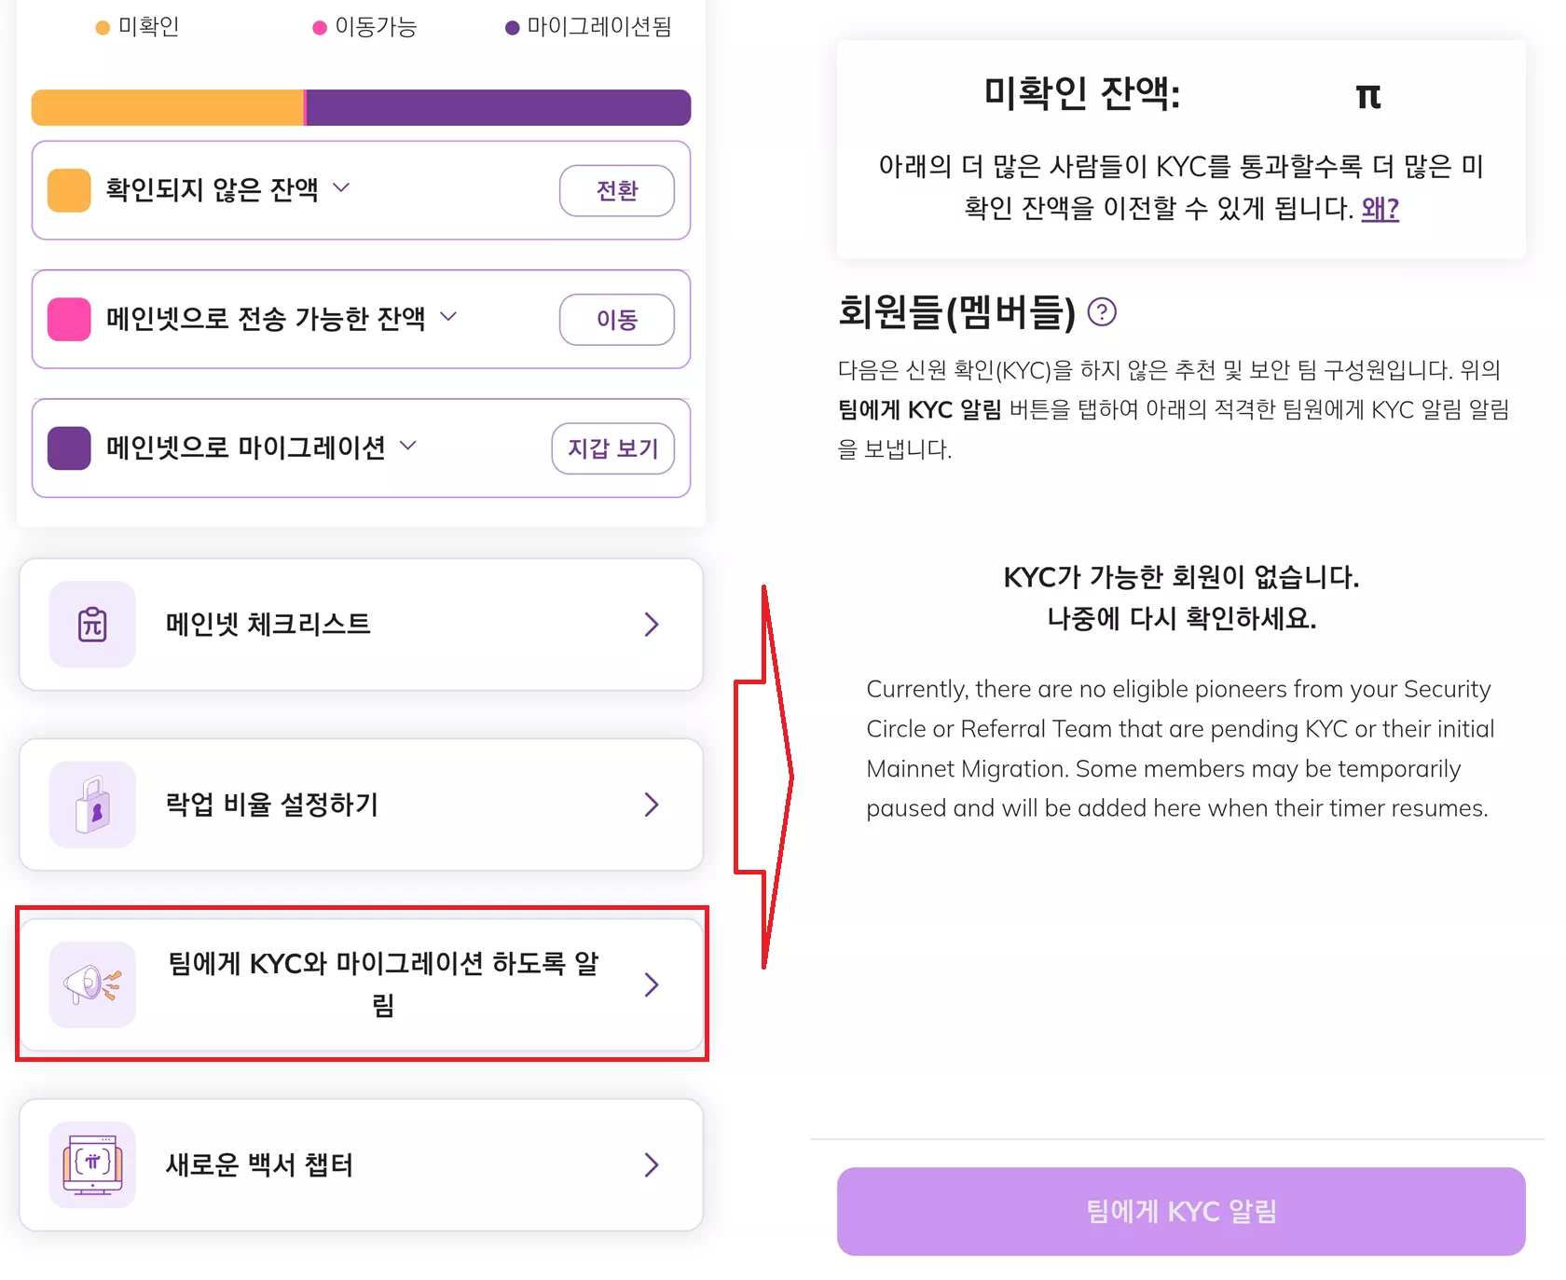Expand the 메인넷으로 마이그레이션 dropdown
This screenshot has height=1280, width=1566.
tap(407, 447)
